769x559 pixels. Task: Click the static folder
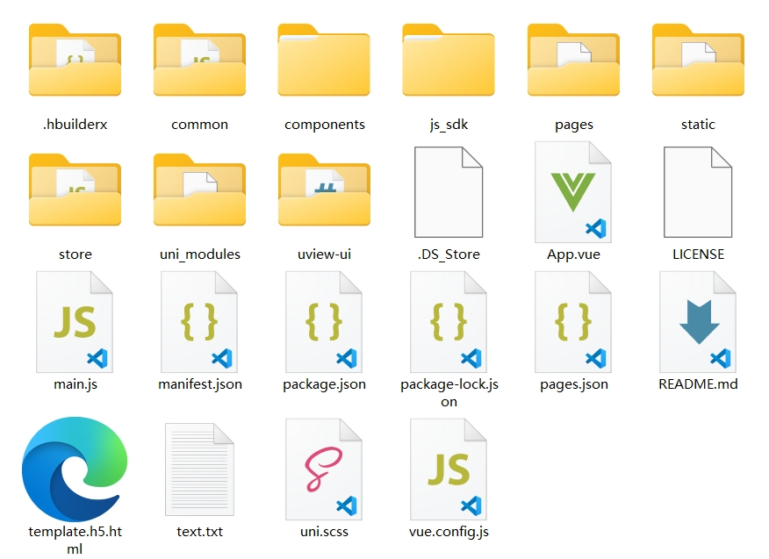(x=698, y=61)
